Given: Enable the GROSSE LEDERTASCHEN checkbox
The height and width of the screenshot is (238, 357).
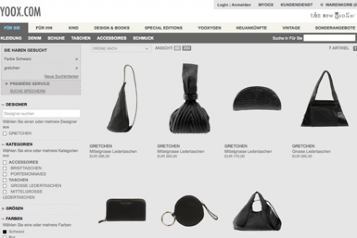Looking at the screenshot, I should 5,186.
